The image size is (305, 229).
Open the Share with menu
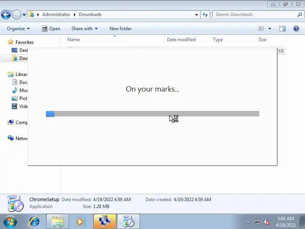pos(84,29)
